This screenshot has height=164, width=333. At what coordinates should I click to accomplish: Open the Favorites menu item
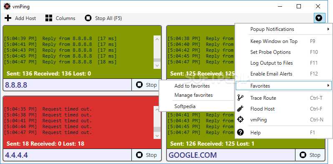(283, 86)
